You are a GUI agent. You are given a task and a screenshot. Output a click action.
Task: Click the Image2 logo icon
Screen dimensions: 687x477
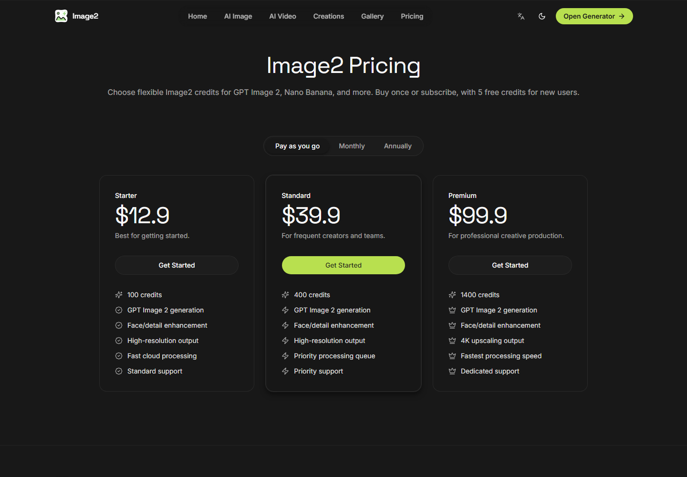coord(61,16)
